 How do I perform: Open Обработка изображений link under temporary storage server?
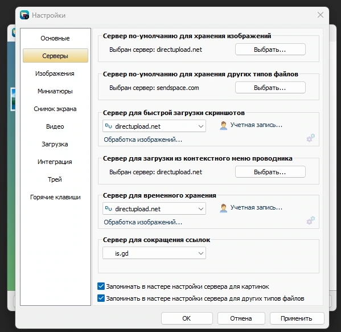click(x=143, y=222)
